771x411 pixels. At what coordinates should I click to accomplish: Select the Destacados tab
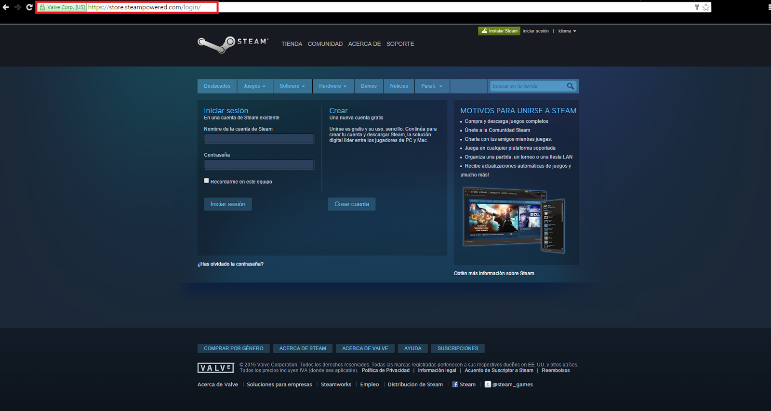217,86
